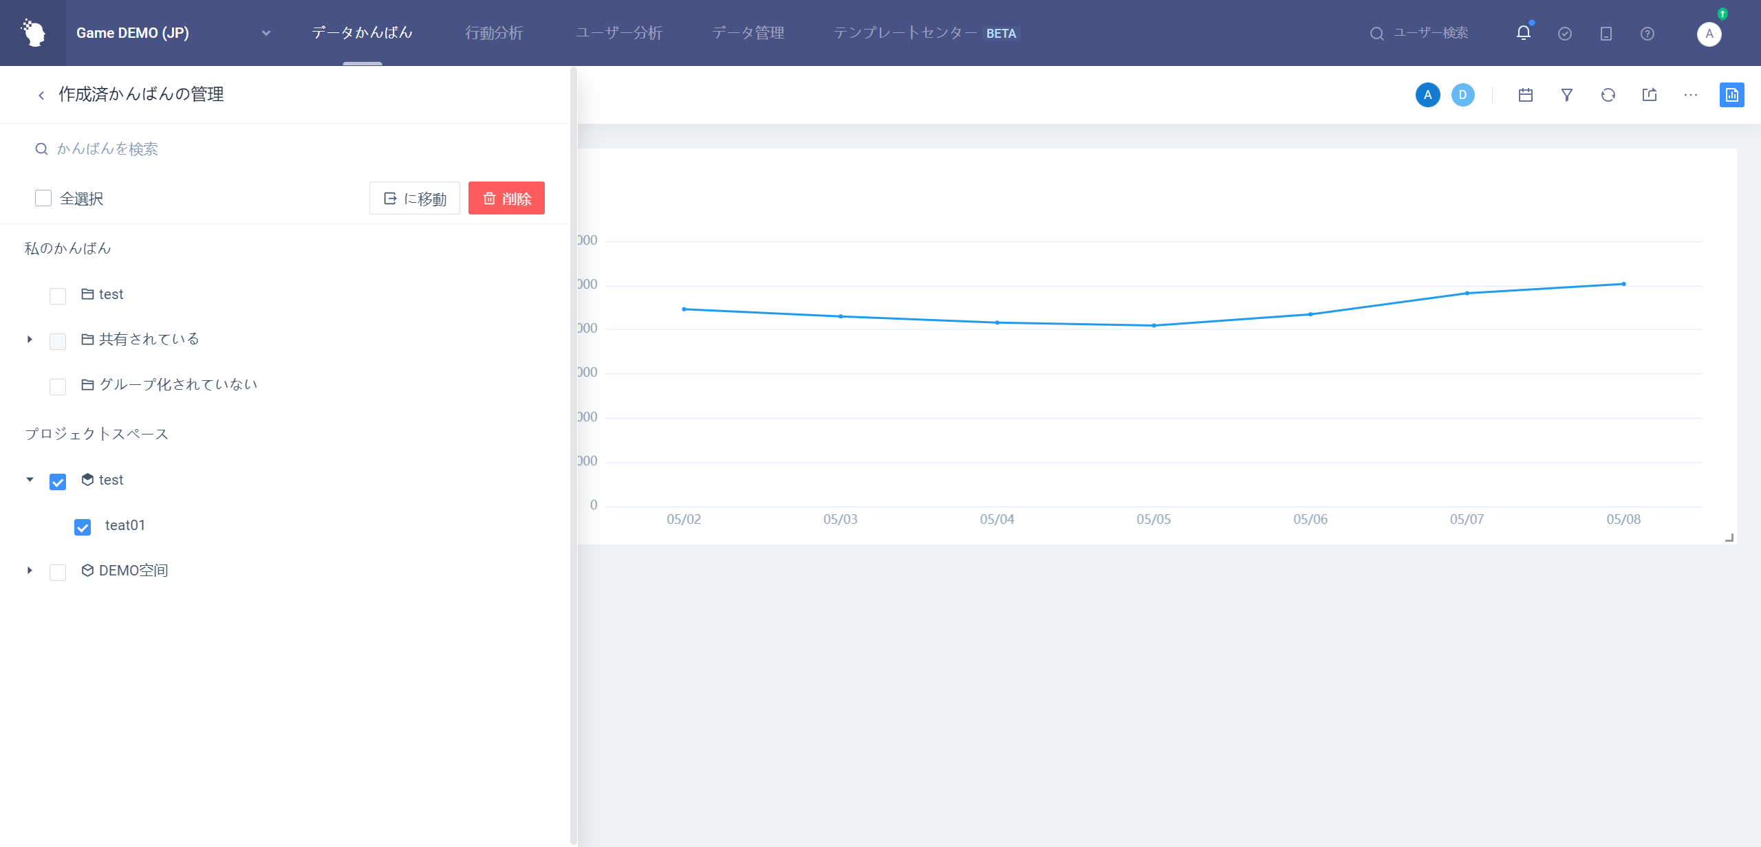The image size is (1761, 847).
Task: Click the app logo head icon
Action: coord(33,33)
